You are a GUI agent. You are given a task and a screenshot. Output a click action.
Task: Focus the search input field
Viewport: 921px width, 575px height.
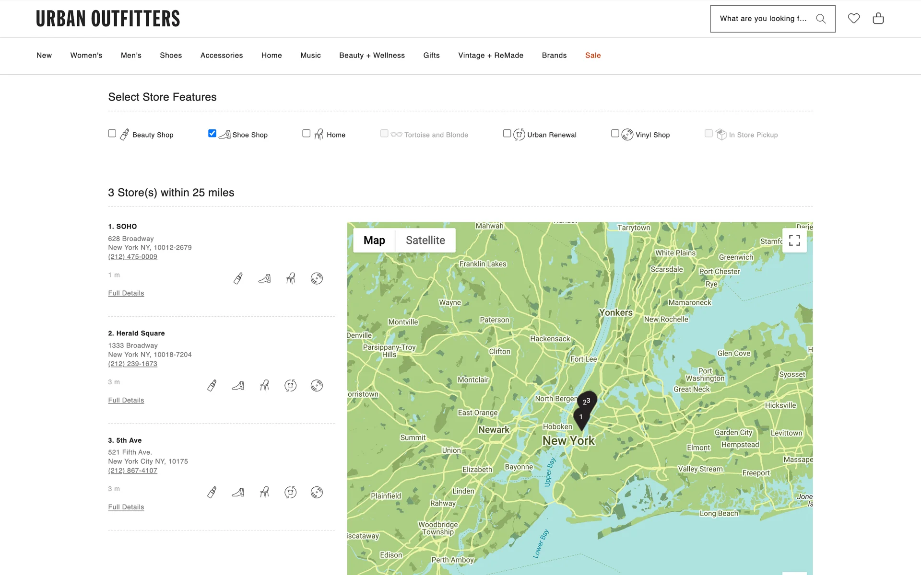pyautogui.click(x=763, y=19)
